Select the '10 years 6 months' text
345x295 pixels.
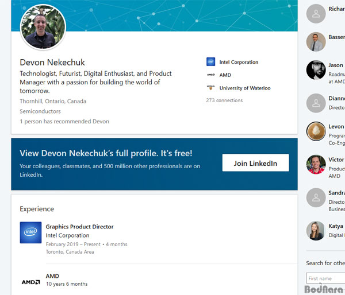tap(67, 284)
